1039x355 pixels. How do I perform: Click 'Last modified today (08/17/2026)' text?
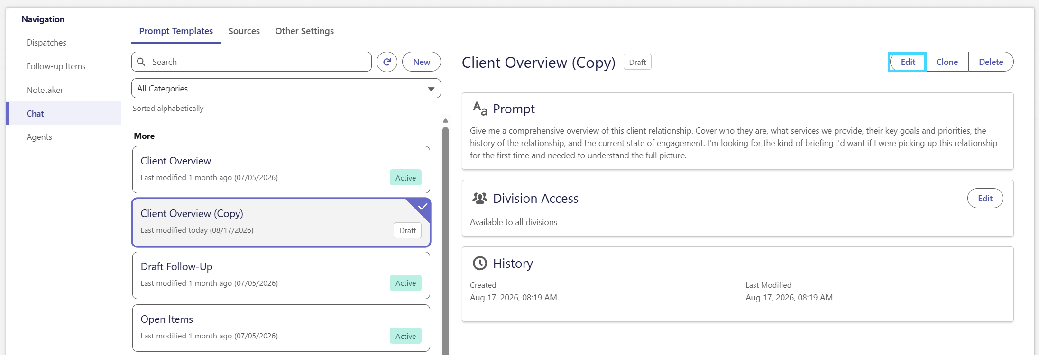[x=197, y=230]
